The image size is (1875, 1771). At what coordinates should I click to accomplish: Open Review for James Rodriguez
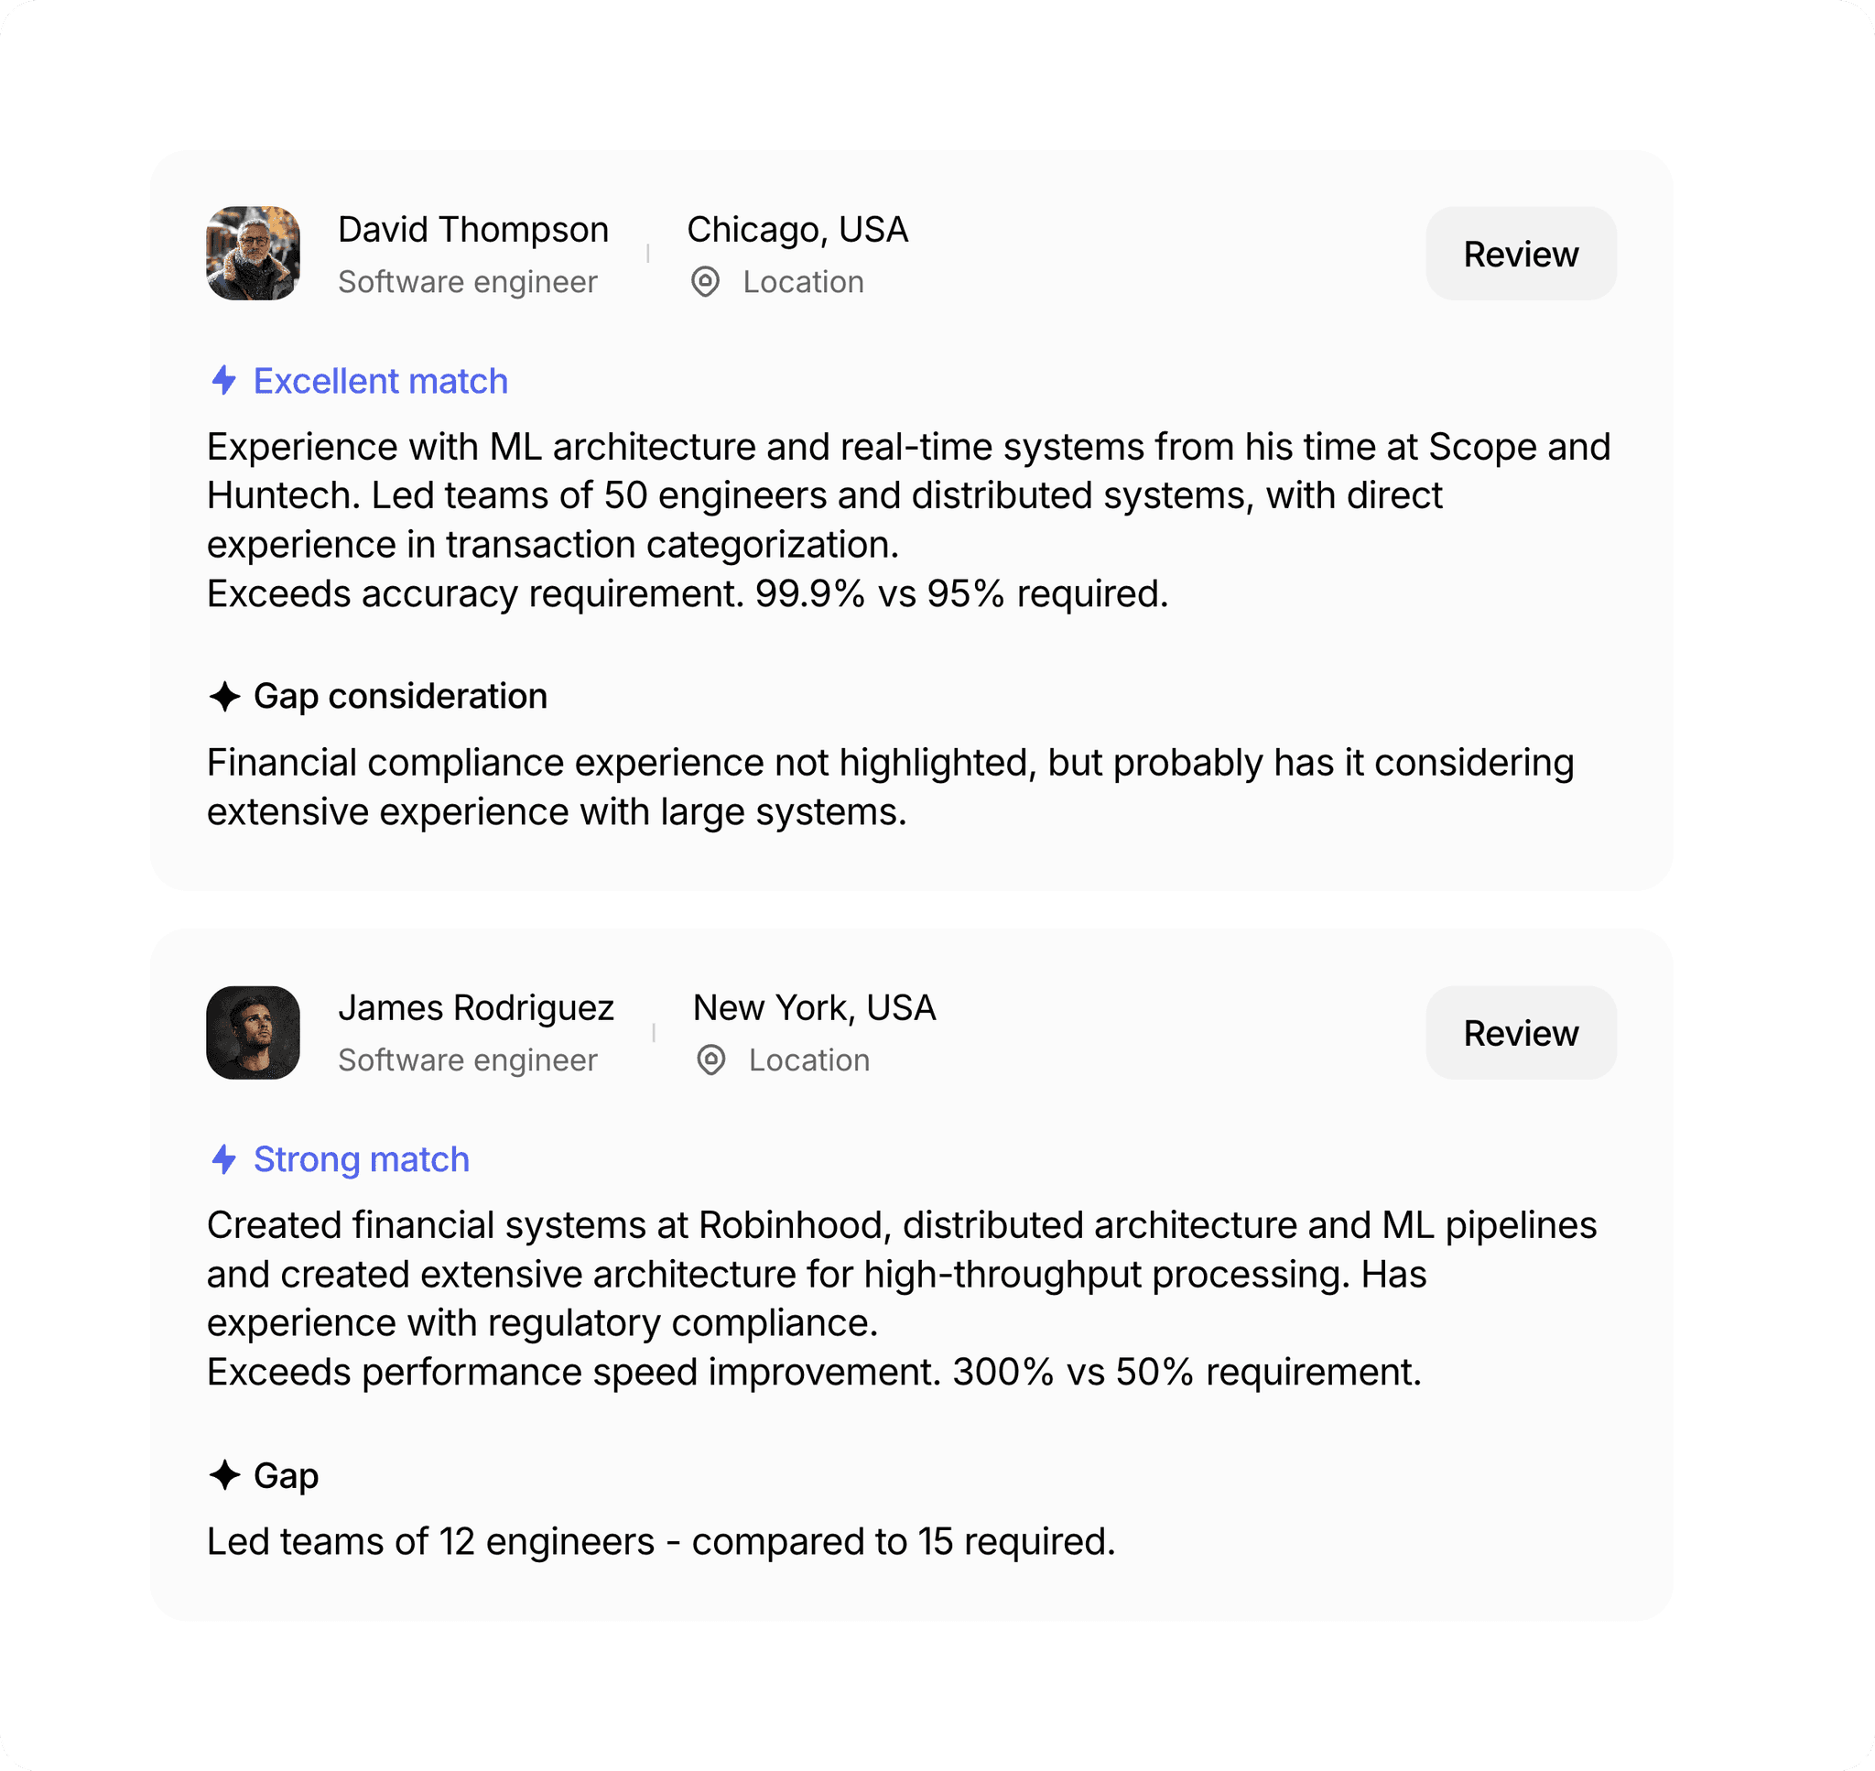1521,1033
